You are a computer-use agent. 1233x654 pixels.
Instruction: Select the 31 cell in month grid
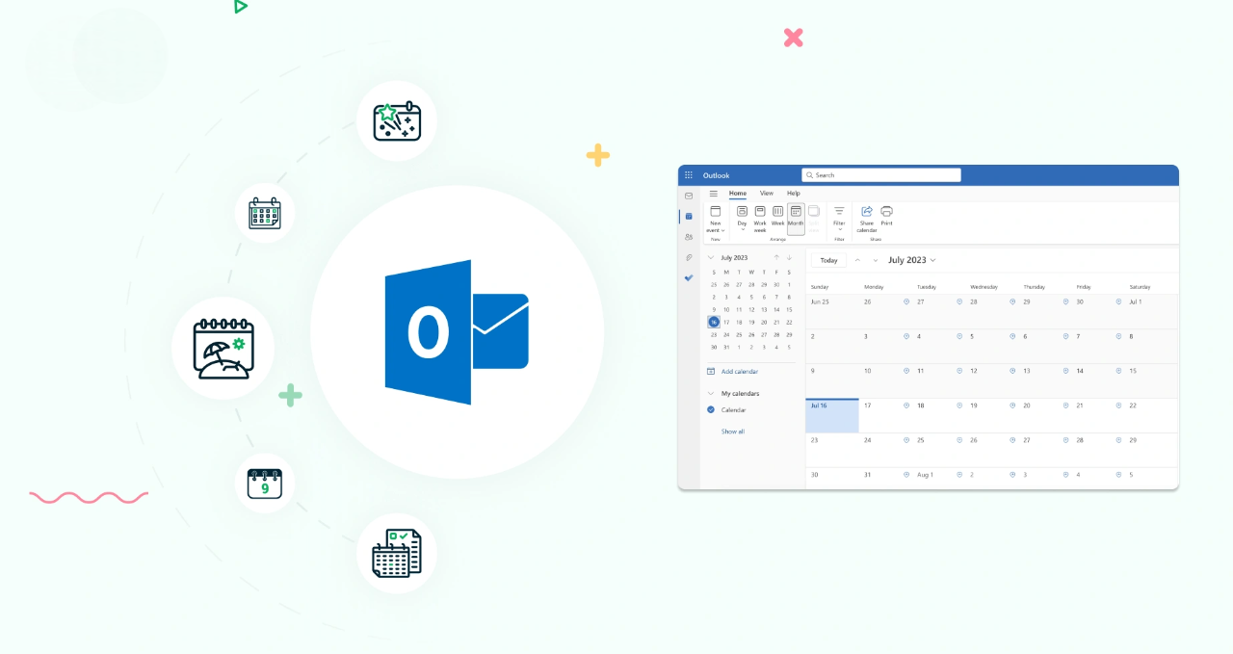click(885, 480)
